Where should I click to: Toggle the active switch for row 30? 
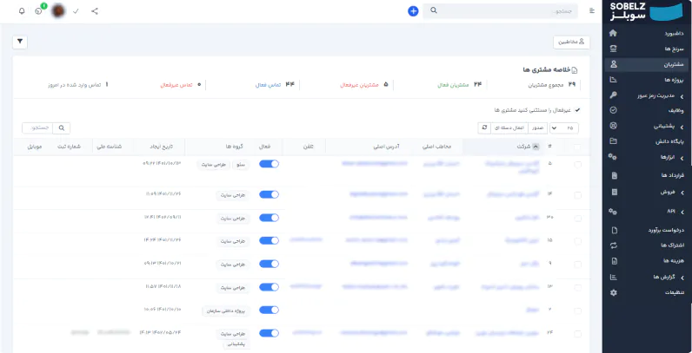(x=269, y=218)
